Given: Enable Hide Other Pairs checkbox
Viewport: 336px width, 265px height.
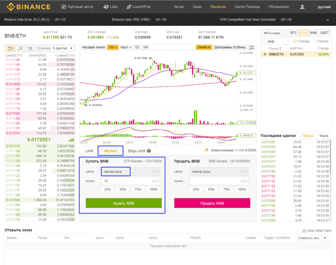Looking at the screenshot, I should [304, 231].
